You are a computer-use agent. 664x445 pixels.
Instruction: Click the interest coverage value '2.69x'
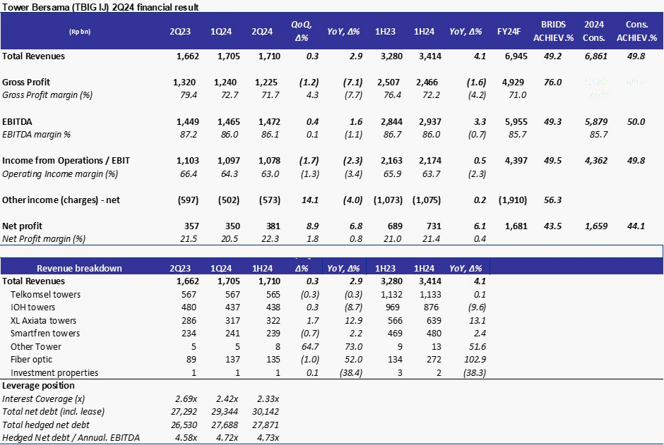[186, 399]
